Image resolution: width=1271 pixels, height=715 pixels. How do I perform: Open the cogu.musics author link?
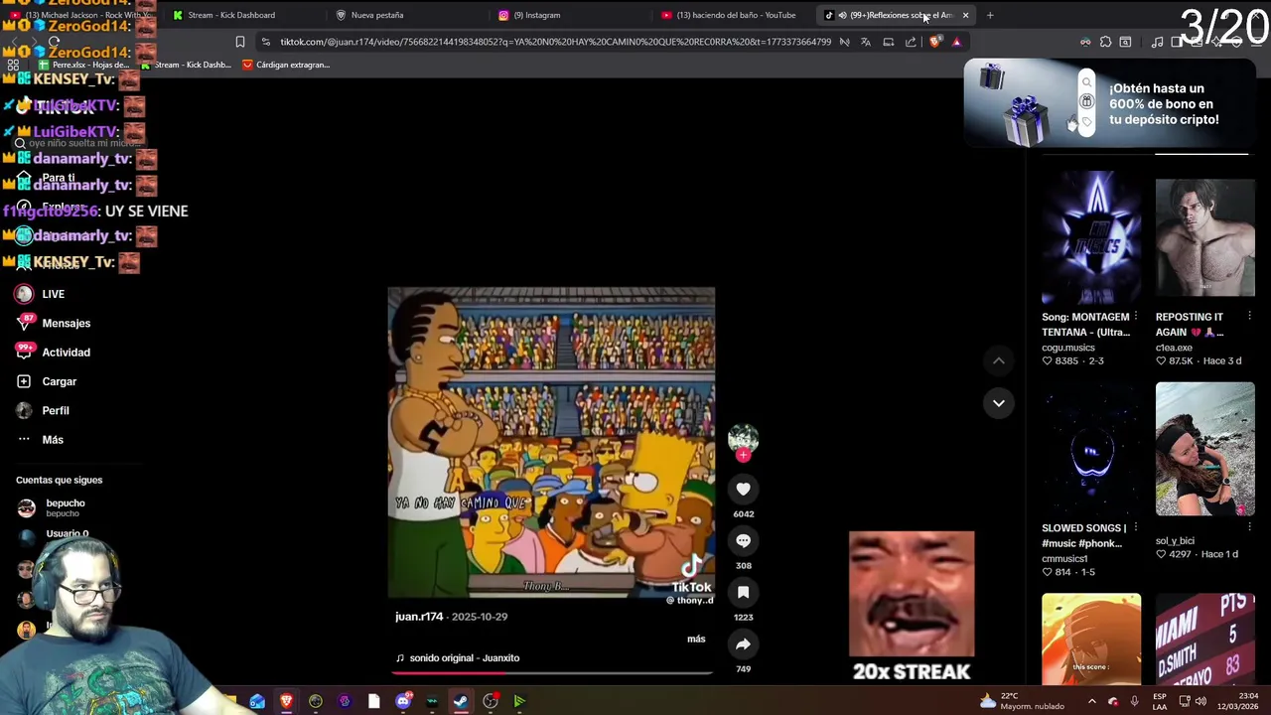1068,348
